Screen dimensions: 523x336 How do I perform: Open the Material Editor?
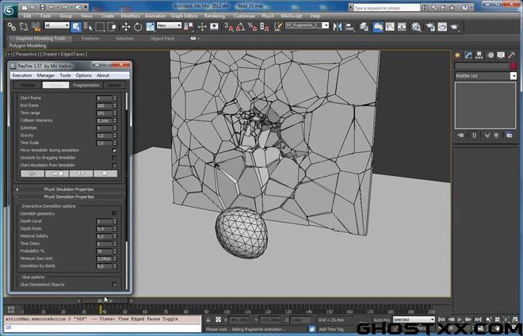tap(416, 27)
